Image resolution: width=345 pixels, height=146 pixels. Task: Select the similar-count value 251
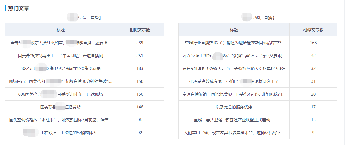tap(140, 56)
